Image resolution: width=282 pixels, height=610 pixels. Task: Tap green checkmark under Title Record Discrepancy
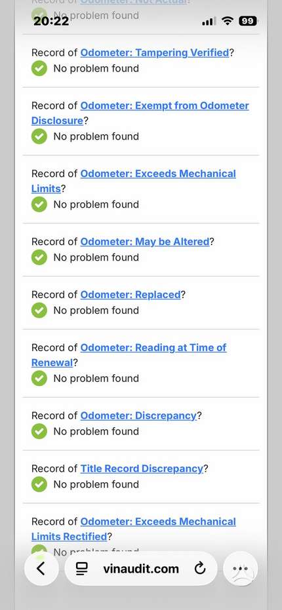point(39,484)
